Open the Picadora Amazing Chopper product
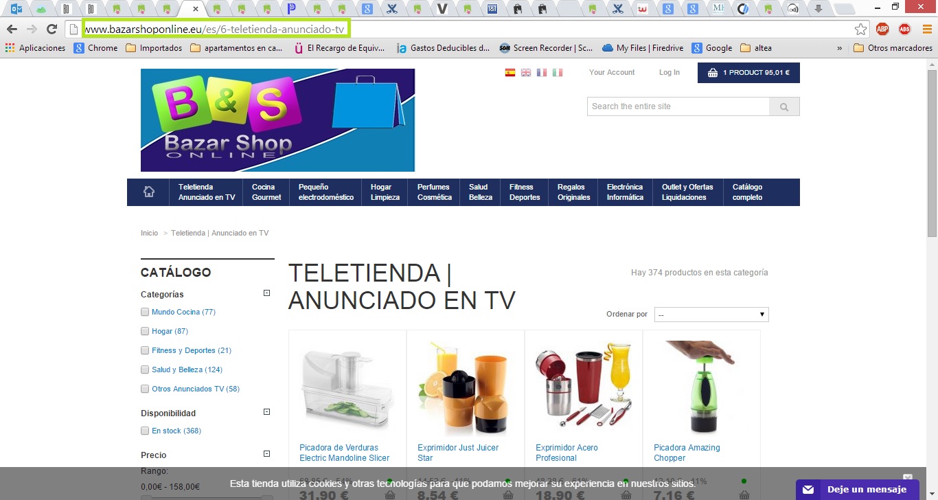 pos(687,453)
